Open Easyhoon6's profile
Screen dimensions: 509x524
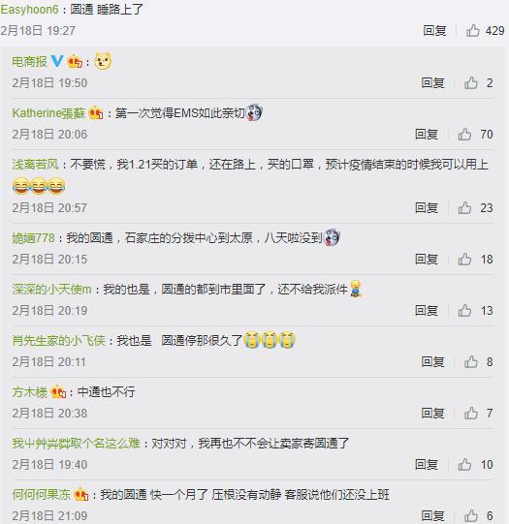30,10
